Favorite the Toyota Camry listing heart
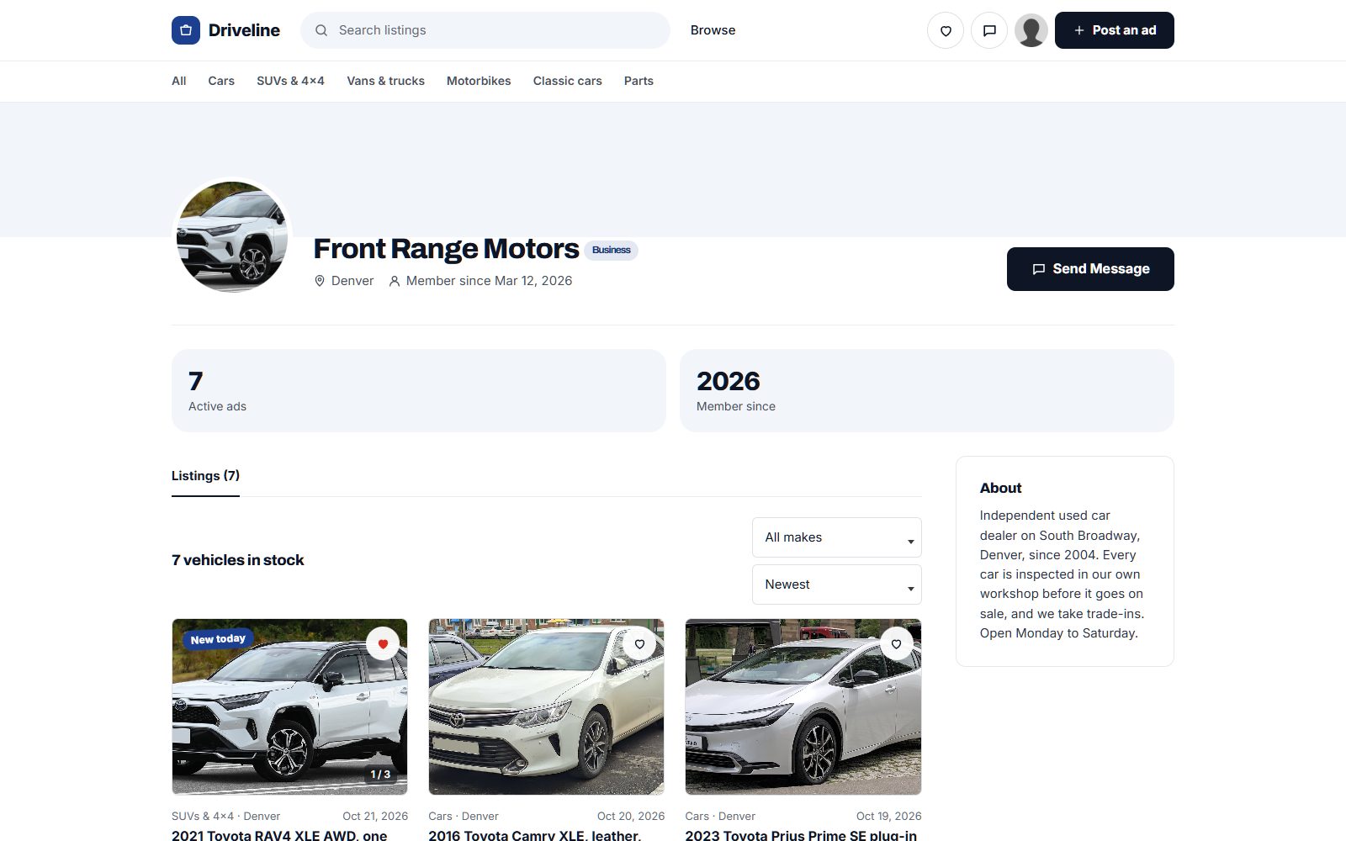This screenshot has height=841, width=1346. point(639,644)
